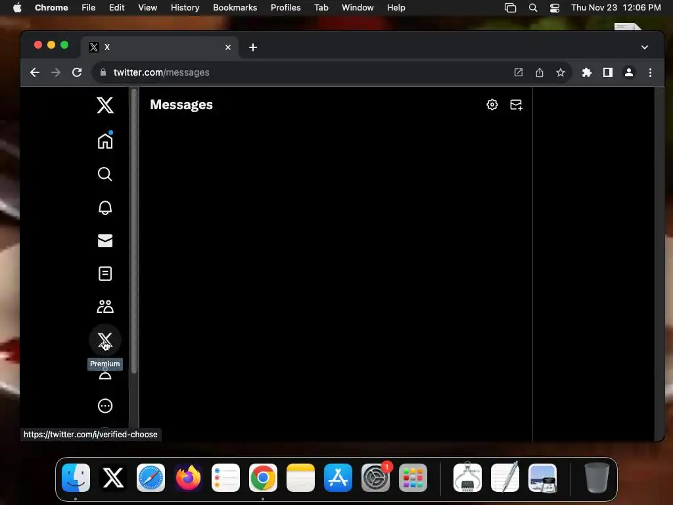Open Trash in Dock

pos(597,477)
